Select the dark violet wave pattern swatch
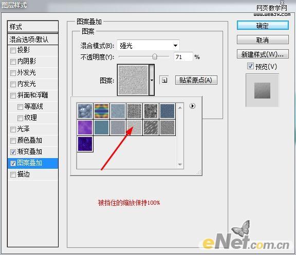This screenshot has height=255, width=296. tap(85, 144)
